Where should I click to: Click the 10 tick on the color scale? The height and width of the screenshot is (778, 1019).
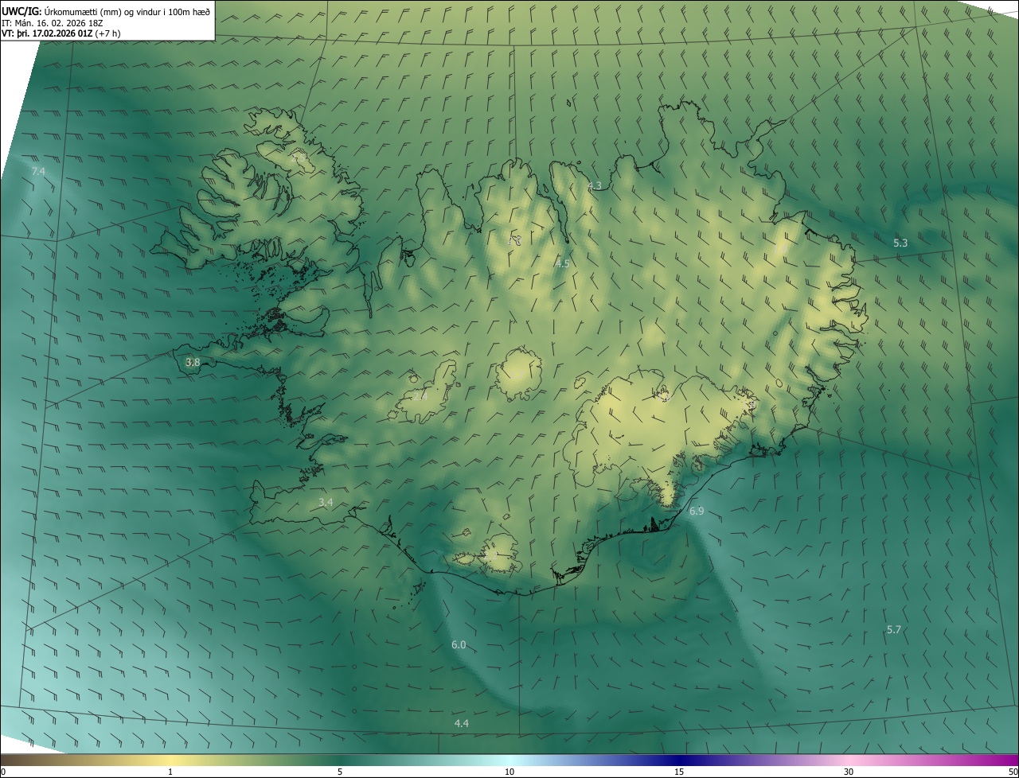point(509,772)
